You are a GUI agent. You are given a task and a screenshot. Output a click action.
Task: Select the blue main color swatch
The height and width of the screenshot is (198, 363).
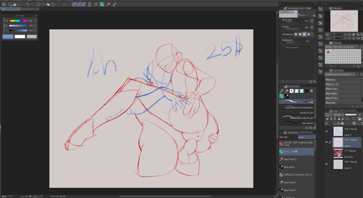(8, 37)
